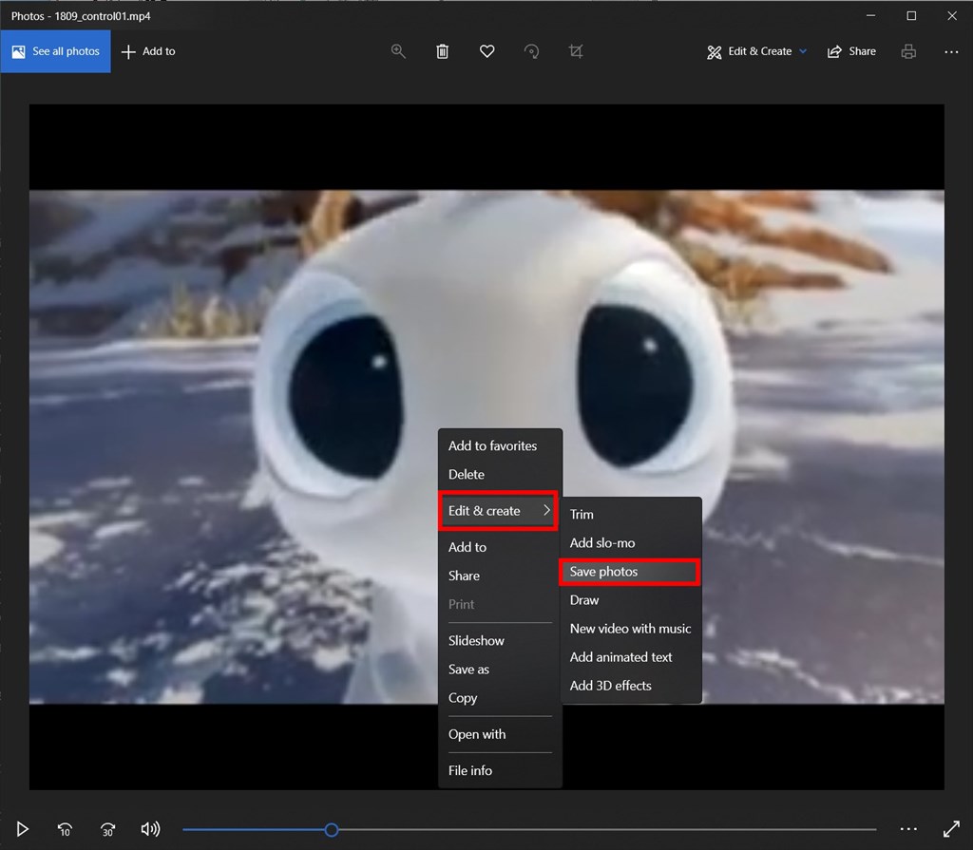The width and height of the screenshot is (973, 850).
Task: Select Trim in the submenu
Action: click(582, 515)
